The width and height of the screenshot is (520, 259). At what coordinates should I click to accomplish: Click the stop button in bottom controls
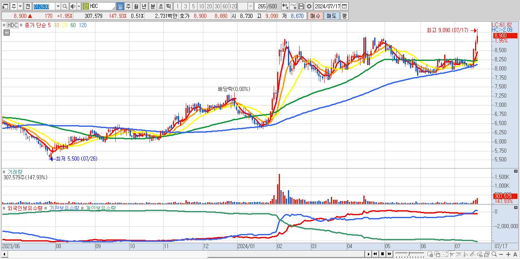tap(382, 254)
